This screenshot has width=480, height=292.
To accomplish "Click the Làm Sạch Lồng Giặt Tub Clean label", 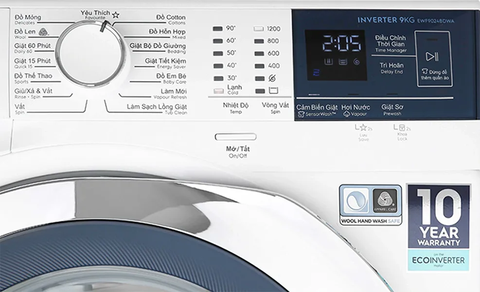I will point(157,109).
